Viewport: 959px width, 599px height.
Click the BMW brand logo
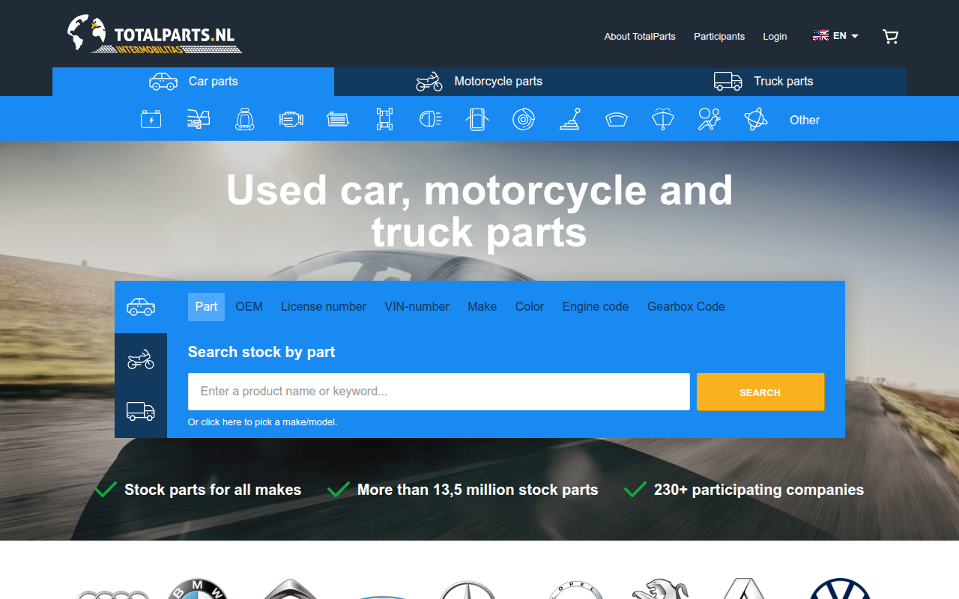tap(197, 589)
